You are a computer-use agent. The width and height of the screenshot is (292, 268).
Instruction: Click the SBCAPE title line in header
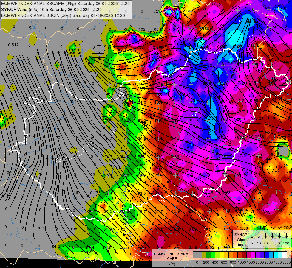click(x=65, y=4)
